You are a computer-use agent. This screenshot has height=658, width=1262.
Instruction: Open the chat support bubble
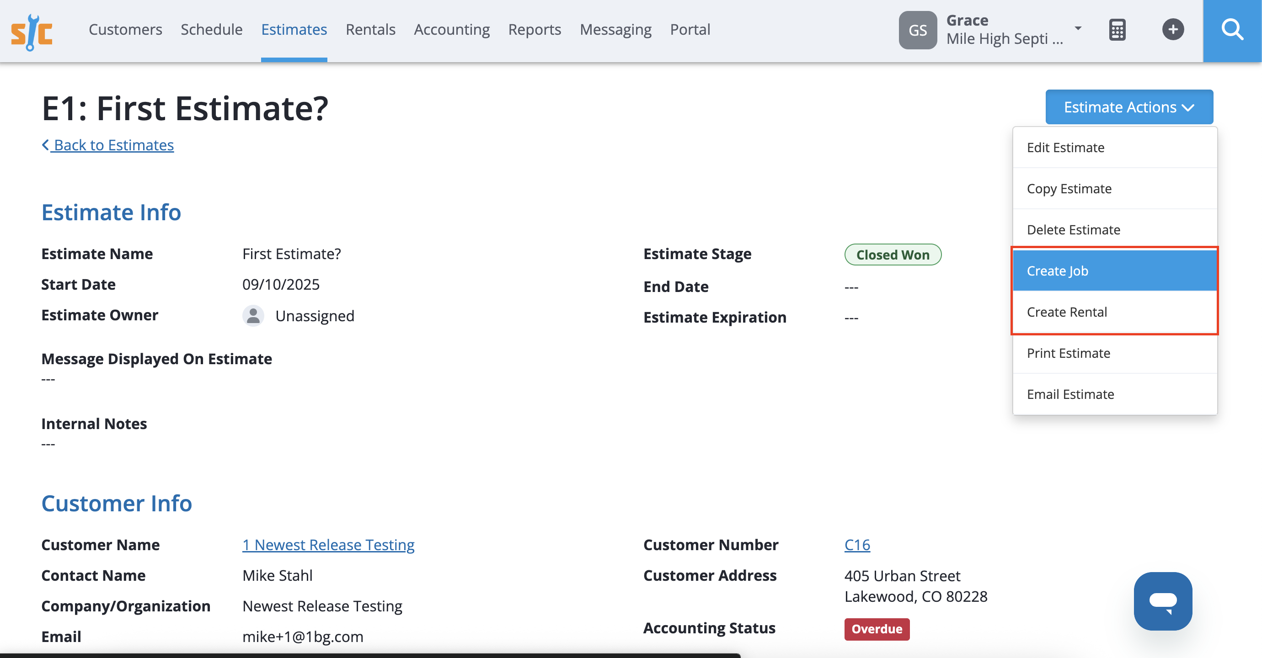[1162, 601]
